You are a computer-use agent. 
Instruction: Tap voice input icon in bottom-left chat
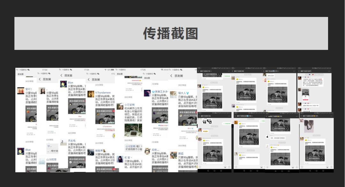coord(200,167)
